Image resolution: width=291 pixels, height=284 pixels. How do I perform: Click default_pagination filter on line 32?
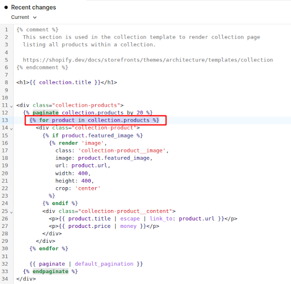tap(104, 264)
